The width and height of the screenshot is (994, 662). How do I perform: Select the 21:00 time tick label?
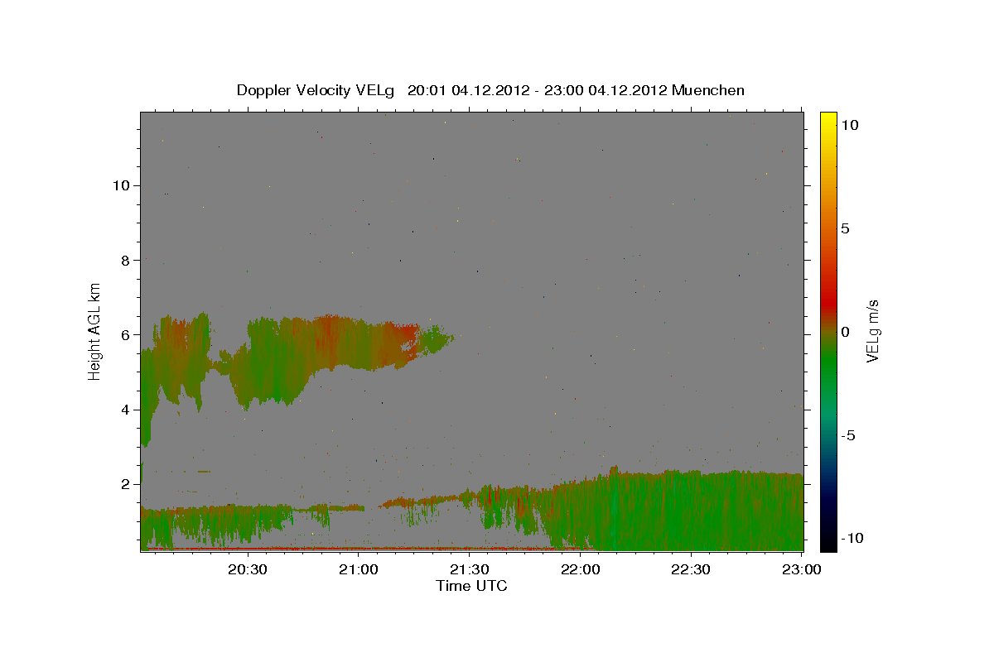coord(359,569)
